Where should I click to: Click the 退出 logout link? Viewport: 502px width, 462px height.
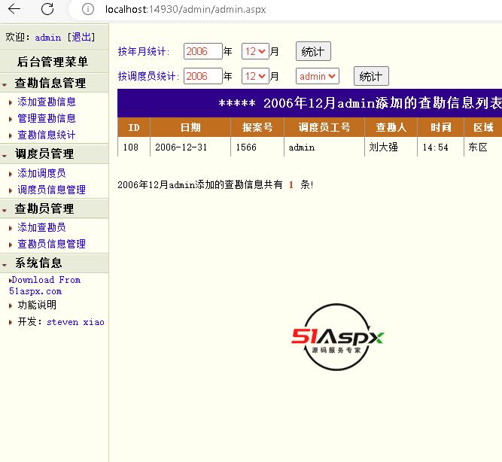point(82,37)
